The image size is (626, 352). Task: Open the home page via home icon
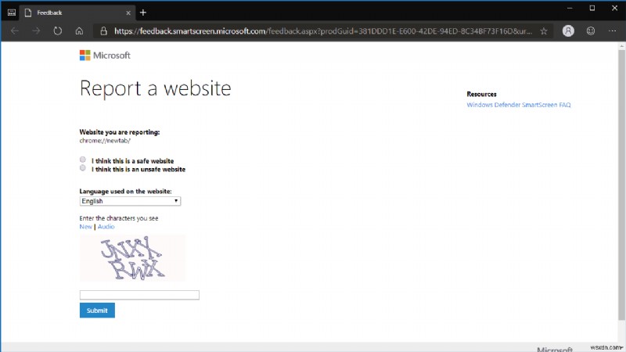click(x=79, y=31)
